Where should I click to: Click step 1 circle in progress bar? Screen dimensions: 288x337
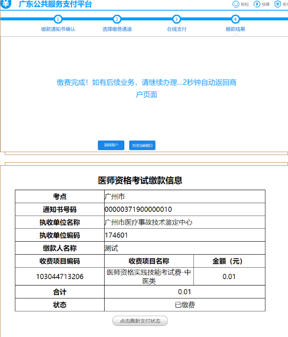[x=58, y=19]
